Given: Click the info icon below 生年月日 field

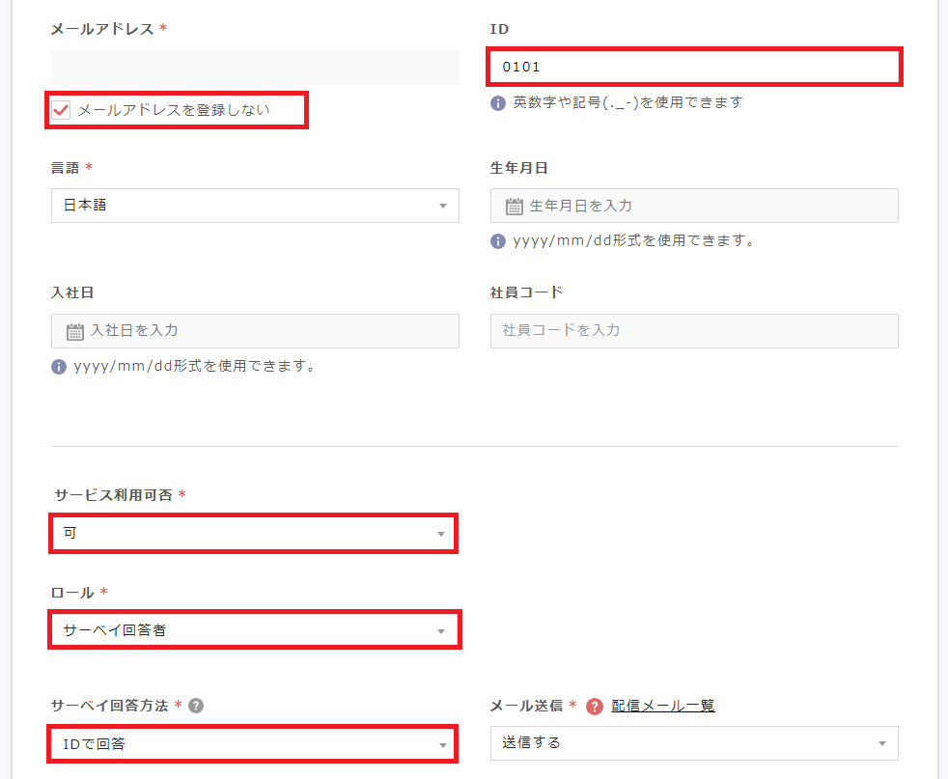Looking at the screenshot, I should [x=498, y=241].
